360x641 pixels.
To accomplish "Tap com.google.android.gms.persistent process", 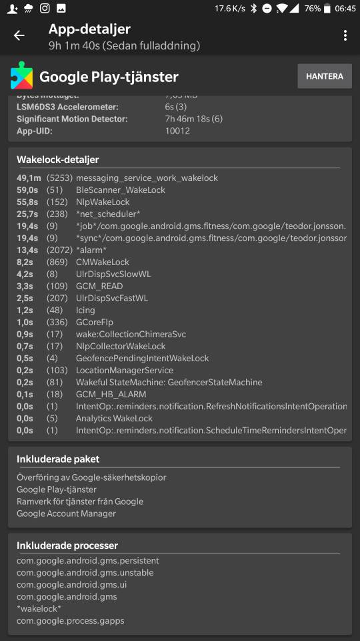I will (x=88, y=560).
